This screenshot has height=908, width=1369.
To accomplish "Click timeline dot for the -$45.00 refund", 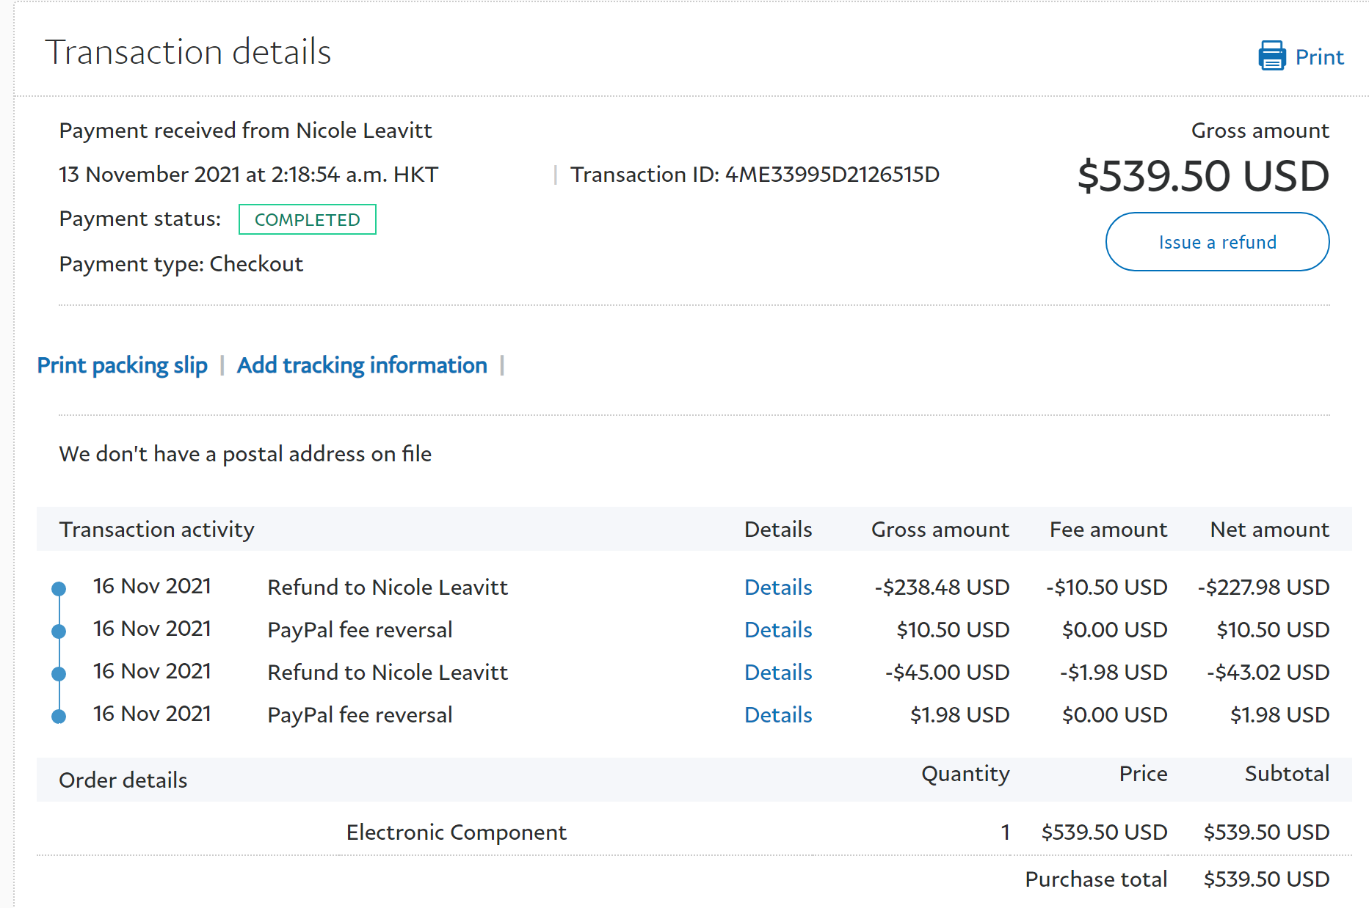I will 59,673.
